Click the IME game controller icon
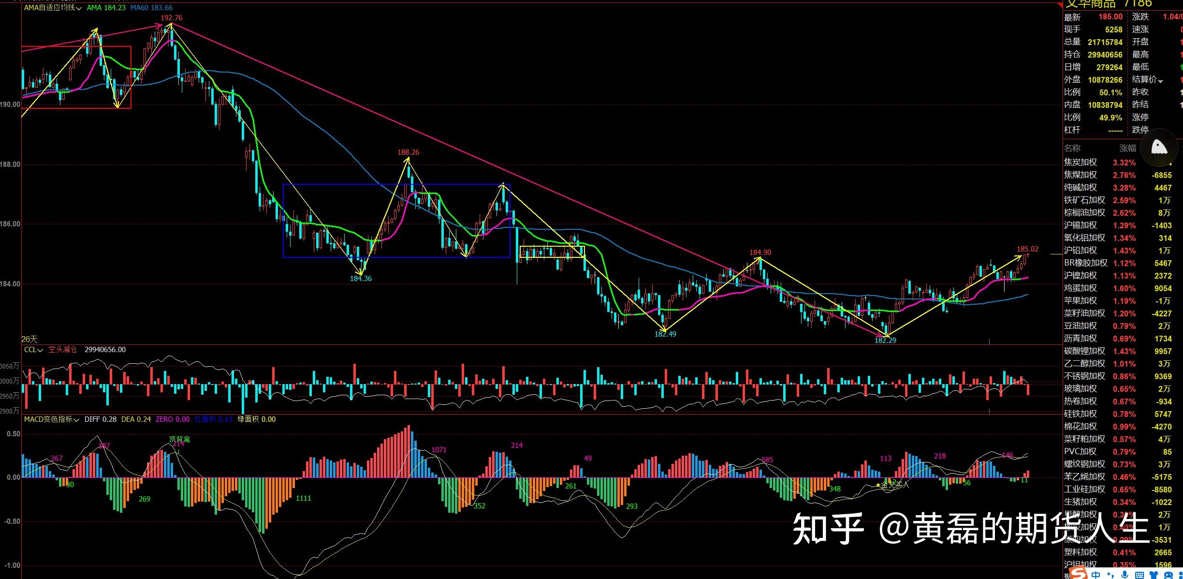The width and height of the screenshot is (1183, 579). pos(1168,575)
